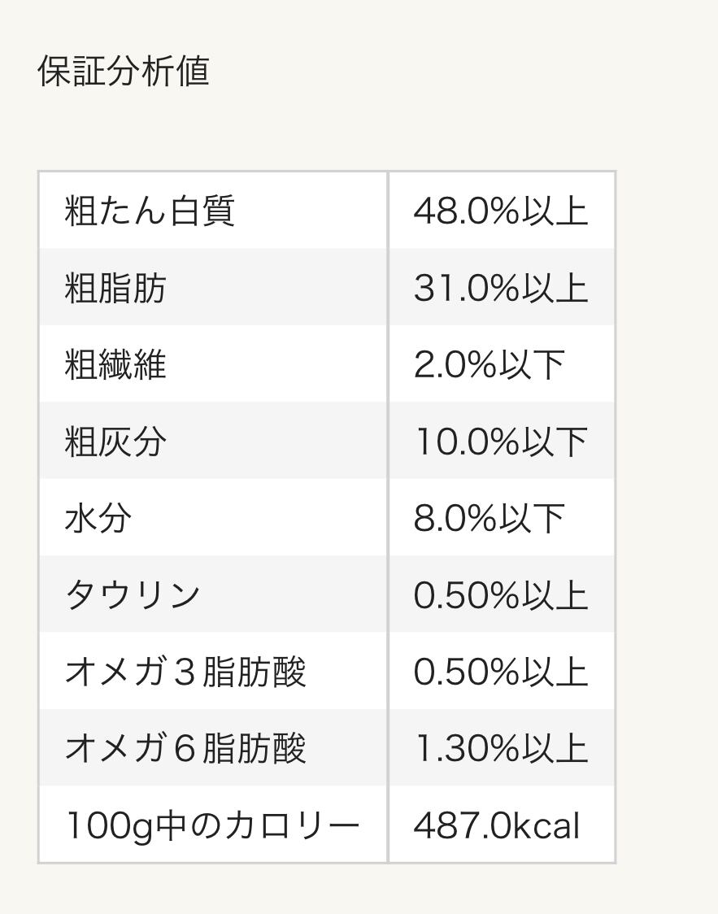Click the オメガ3脂肪酸 row's 0.50%以上 value
Image resolution: width=718 pixels, height=914 pixels.
500,672
